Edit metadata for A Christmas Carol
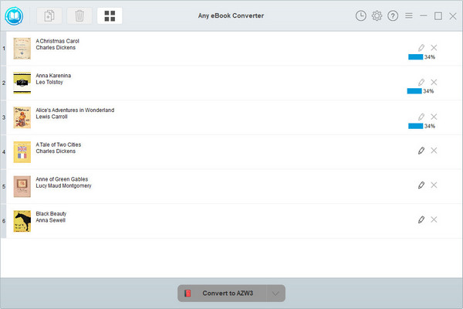463x309 pixels. tap(421, 48)
